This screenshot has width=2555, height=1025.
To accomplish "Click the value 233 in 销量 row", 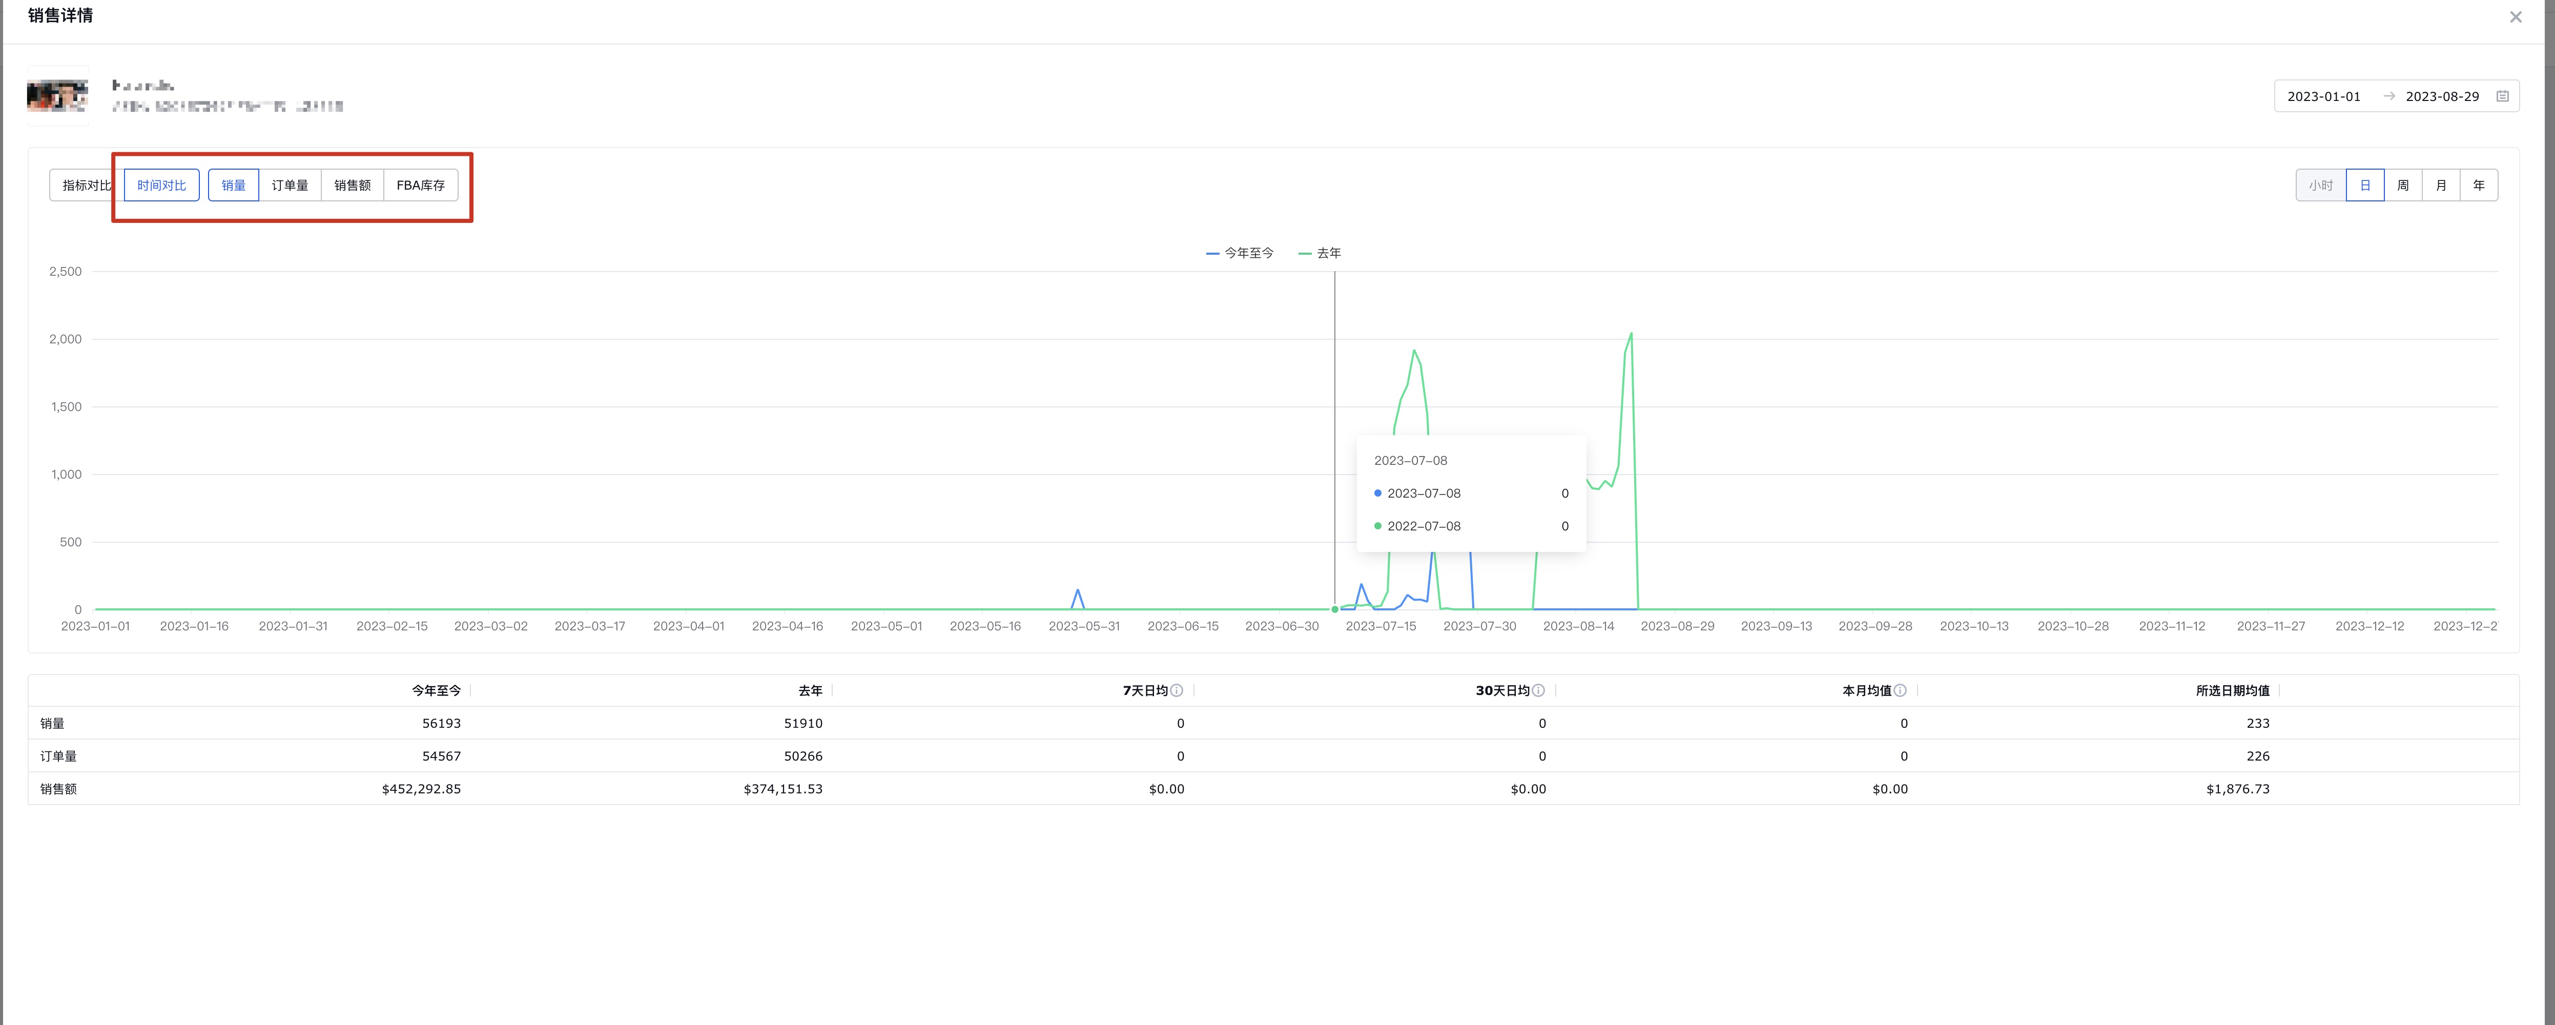I will click(x=2258, y=723).
